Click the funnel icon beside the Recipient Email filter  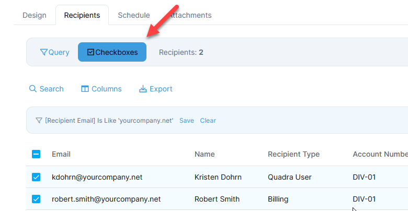point(39,121)
